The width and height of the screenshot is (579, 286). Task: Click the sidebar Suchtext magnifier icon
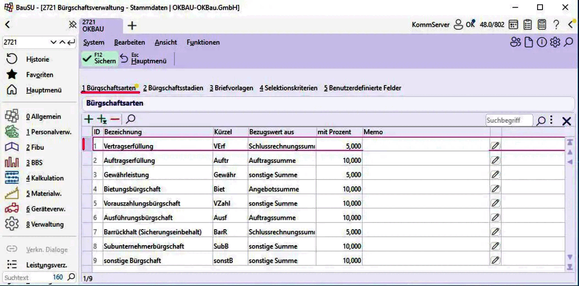click(71, 277)
